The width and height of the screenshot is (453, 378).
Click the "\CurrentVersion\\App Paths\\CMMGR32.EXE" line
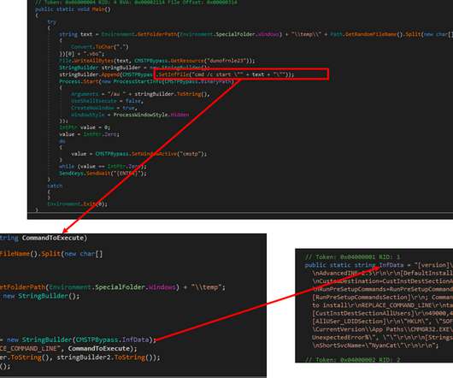382,329
